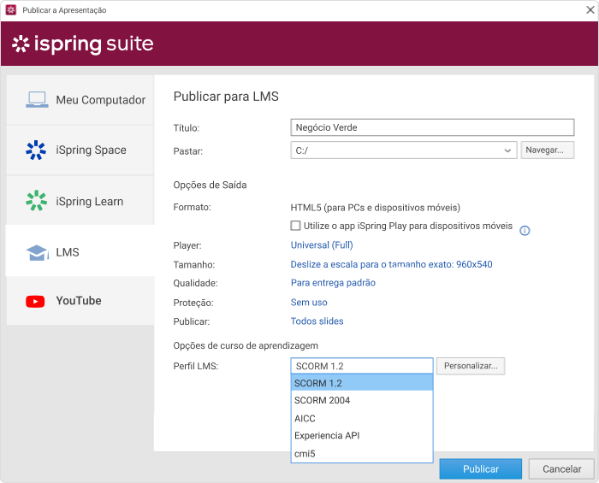Click the iSpring Suite logo in the banner
This screenshot has height=483, width=599.
pos(82,44)
